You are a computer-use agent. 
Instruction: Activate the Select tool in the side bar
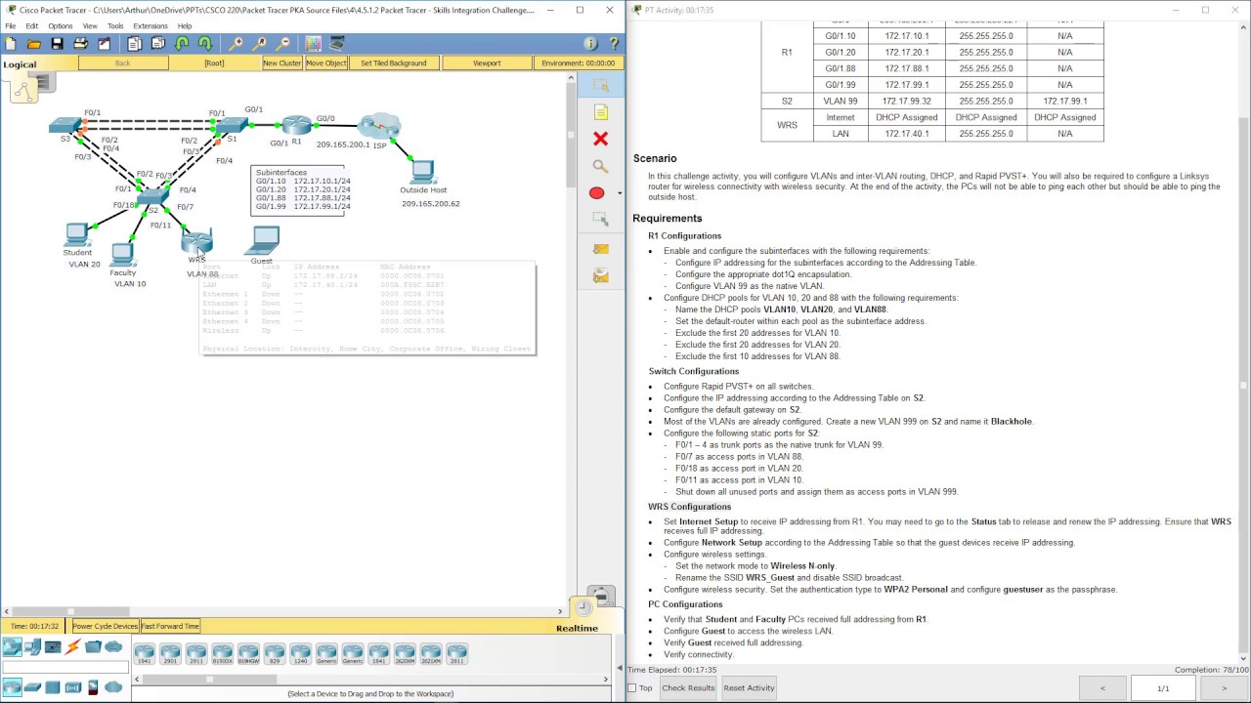(600, 85)
